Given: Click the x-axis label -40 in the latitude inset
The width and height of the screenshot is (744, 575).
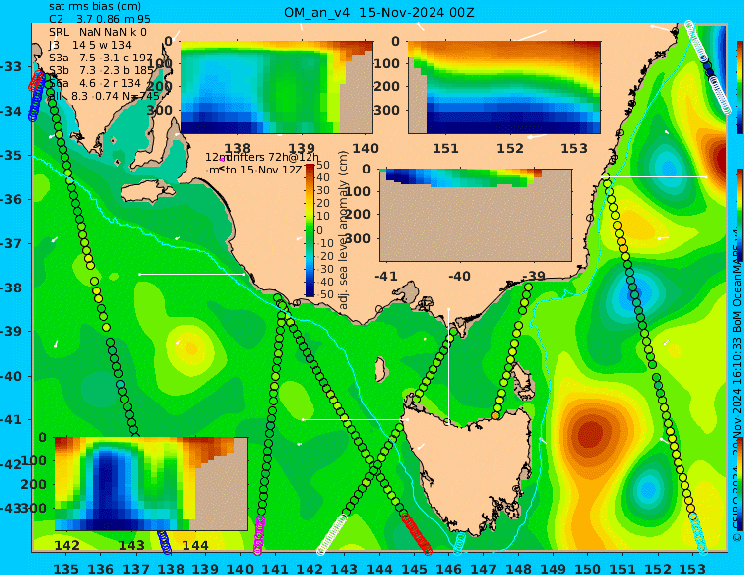Looking at the screenshot, I should pos(459,276).
